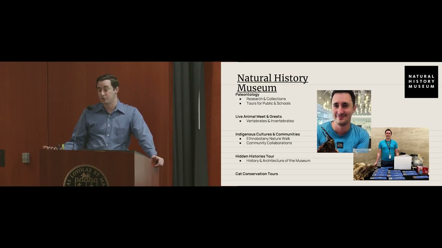
Task: Select the 'Cat Conservation Tours' heading
Action: point(257,174)
